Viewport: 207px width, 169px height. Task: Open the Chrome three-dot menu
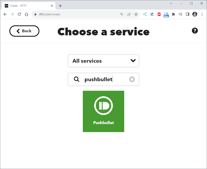click(x=202, y=14)
